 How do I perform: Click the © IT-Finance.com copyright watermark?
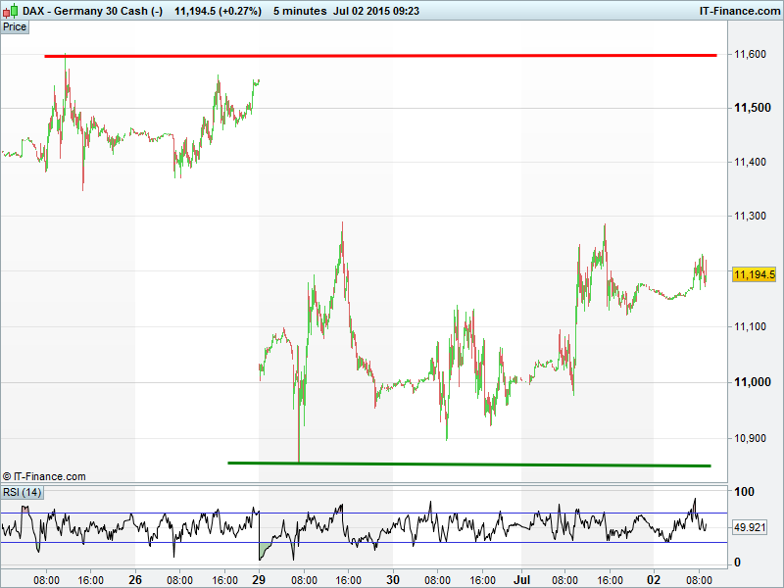[44, 476]
